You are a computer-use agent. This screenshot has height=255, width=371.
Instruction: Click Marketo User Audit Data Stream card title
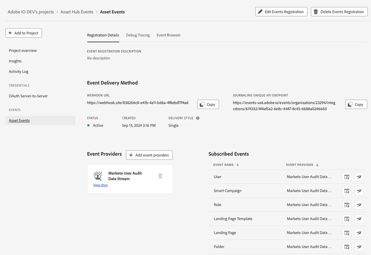point(125,176)
